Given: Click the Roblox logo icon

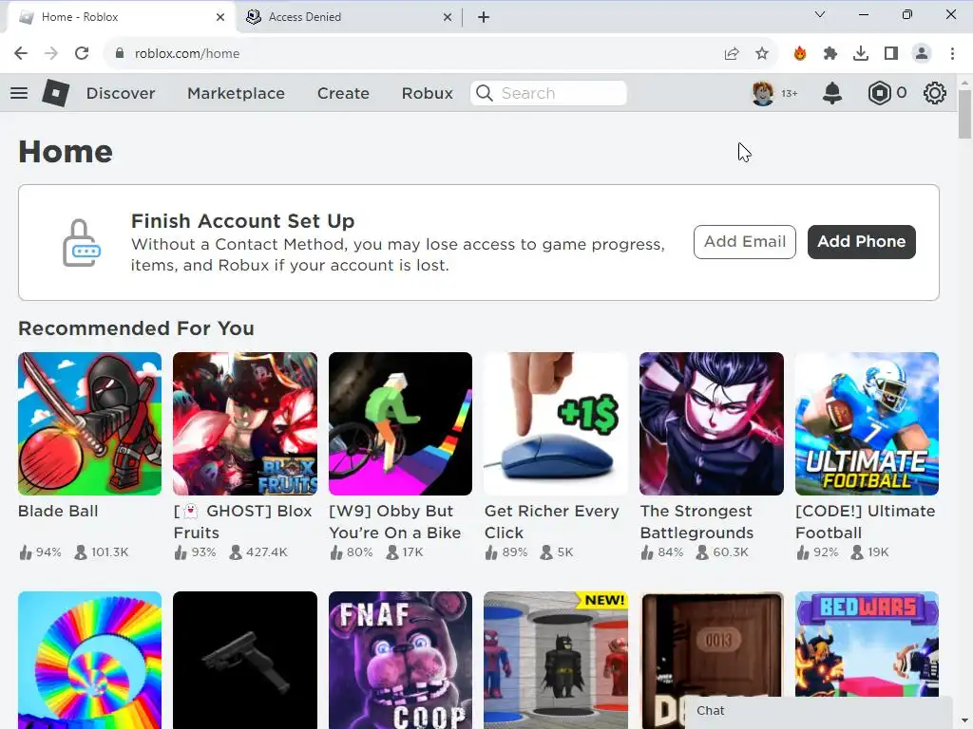Looking at the screenshot, I should pyautogui.click(x=56, y=93).
